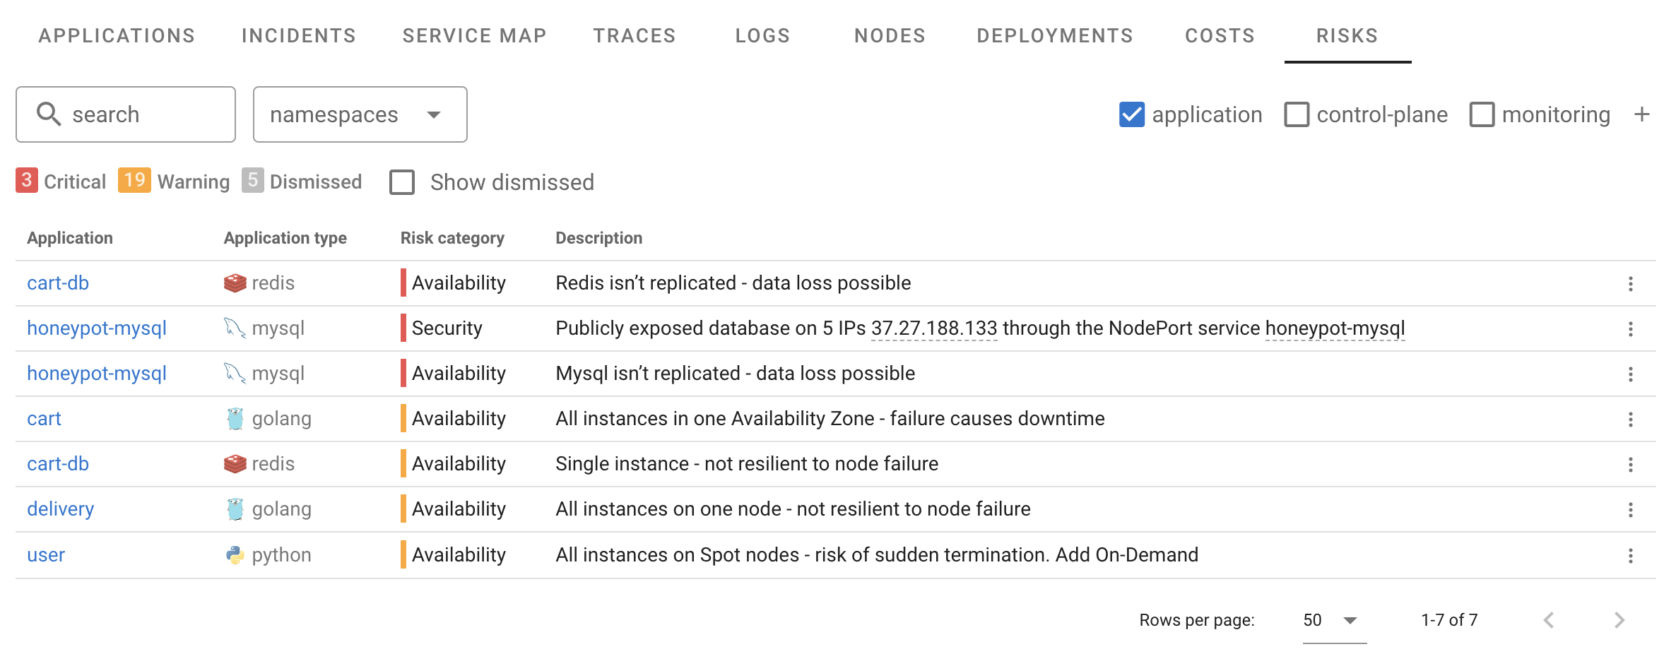Open the kebab menu for the Security risk row
The height and width of the screenshot is (654, 1676).
coord(1630,328)
